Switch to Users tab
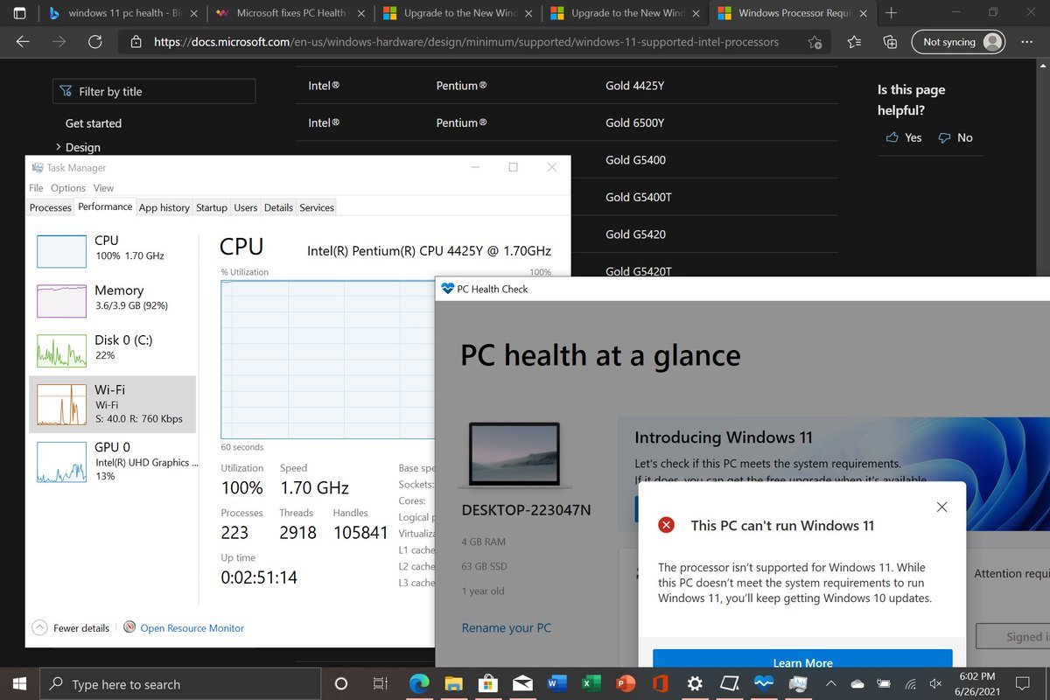The image size is (1050, 700). pos(246,207)
